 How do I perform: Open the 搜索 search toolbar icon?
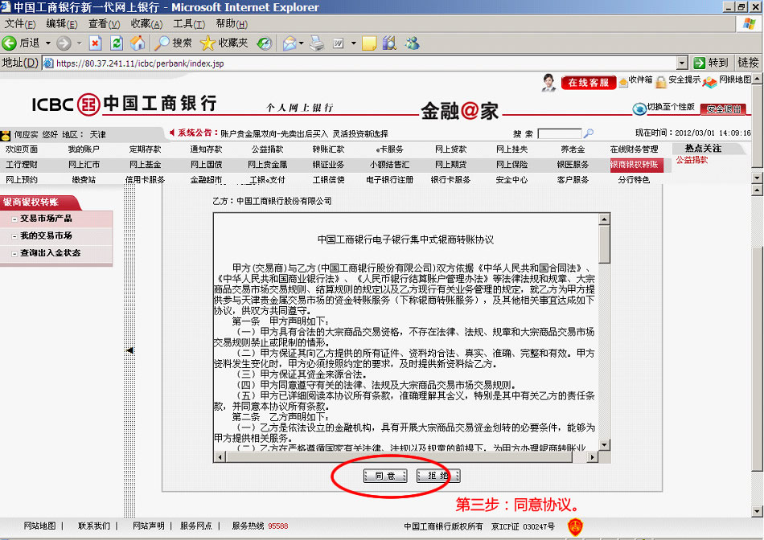pyautogui.click(x=162, y=43)
